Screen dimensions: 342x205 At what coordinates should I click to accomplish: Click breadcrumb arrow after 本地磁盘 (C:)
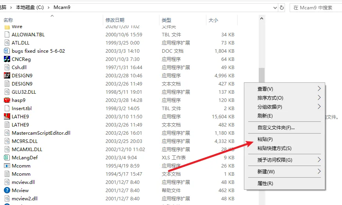pos(48,8)
